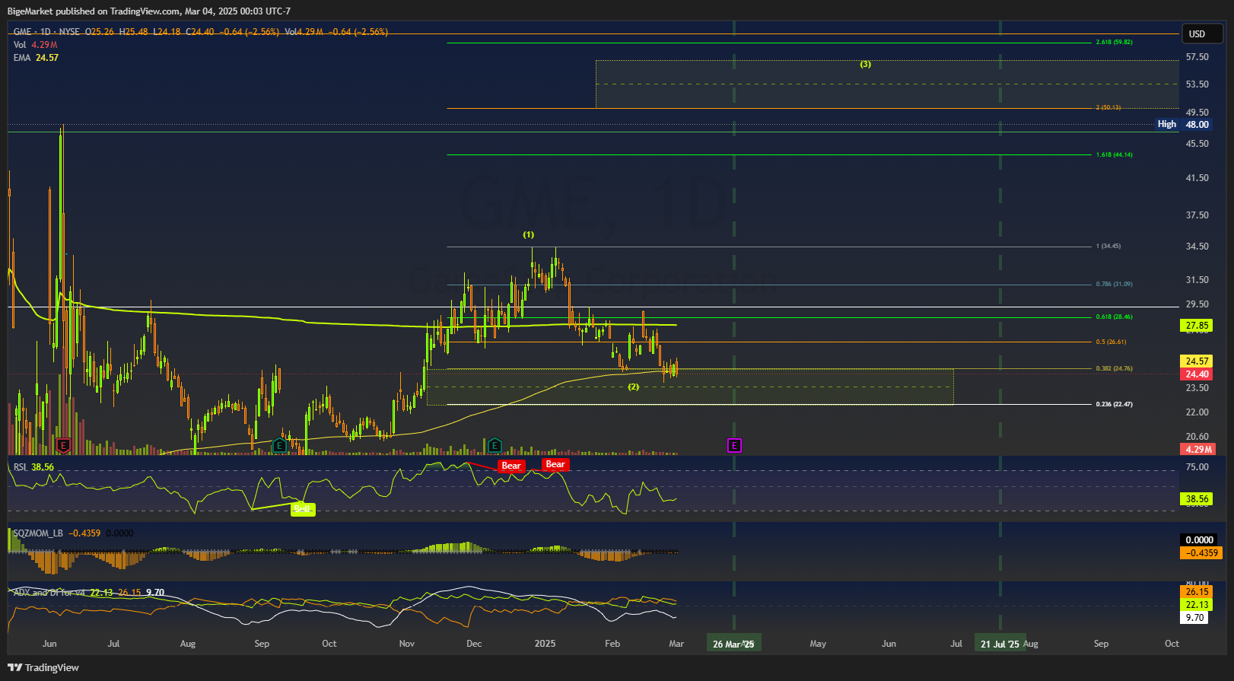Click the 0.618 (28.46) Fibonacci label

1114,317
